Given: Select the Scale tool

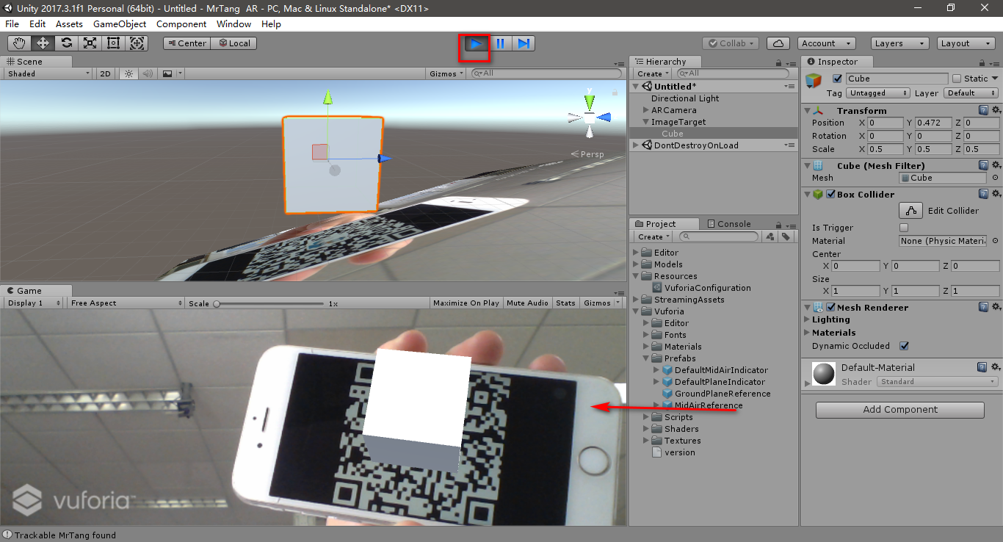Looking at the screenshot, I should tap(90, 43).
